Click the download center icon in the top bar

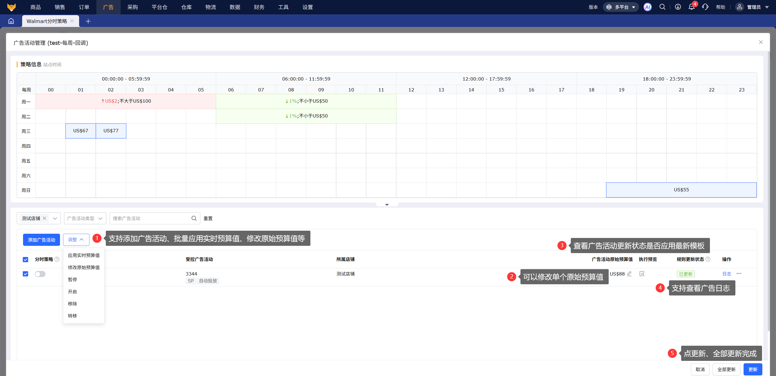click(x=678, y=7)
